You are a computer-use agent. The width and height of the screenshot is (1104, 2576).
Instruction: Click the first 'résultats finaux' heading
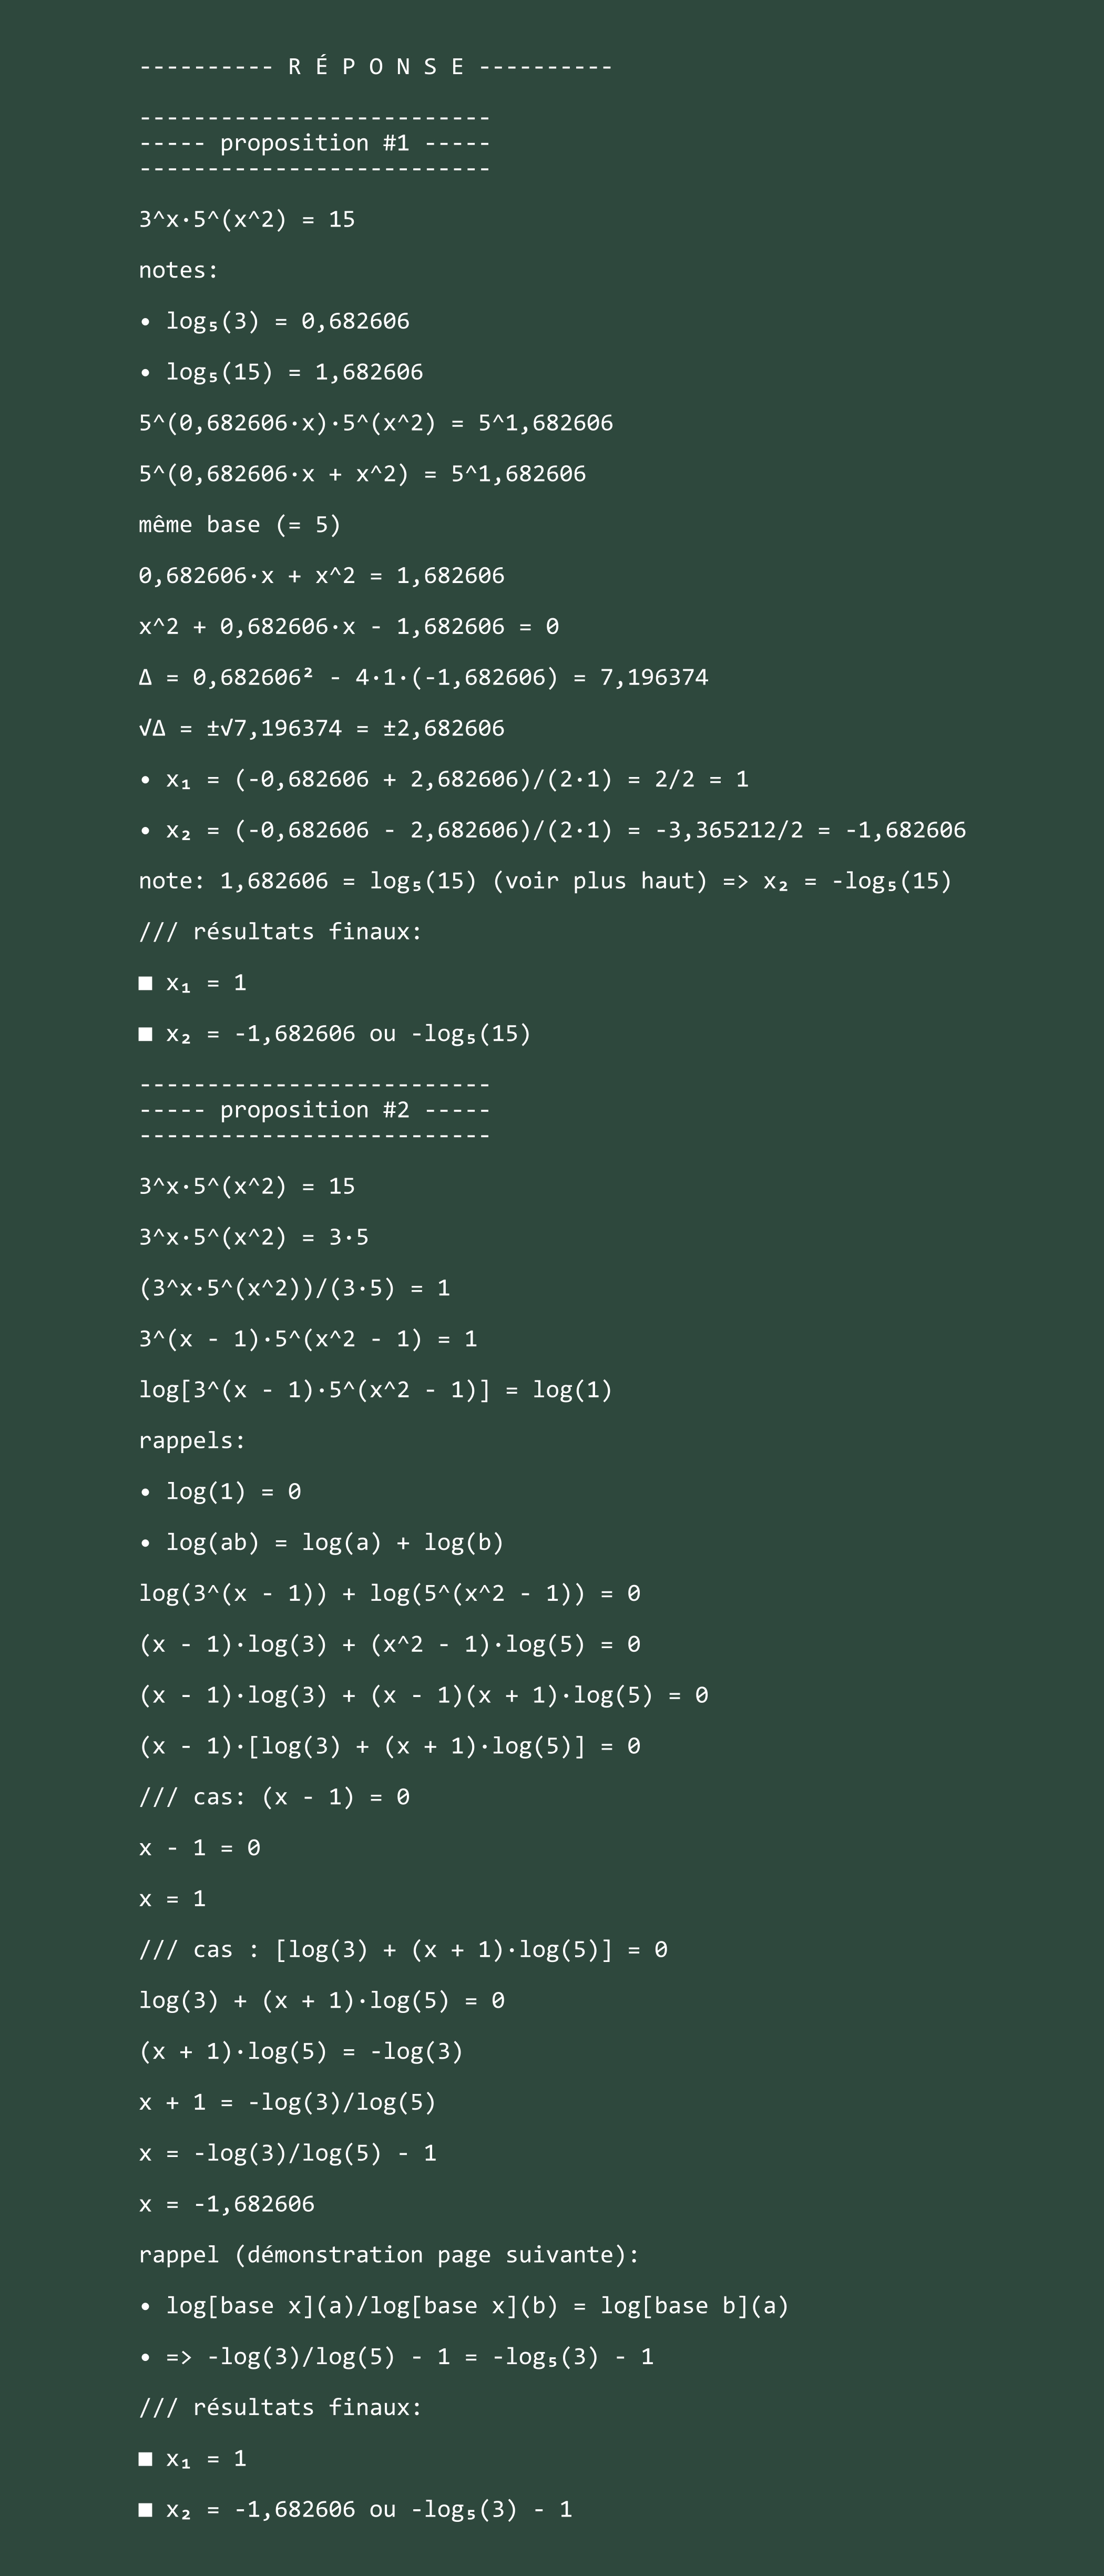point(281,932)
